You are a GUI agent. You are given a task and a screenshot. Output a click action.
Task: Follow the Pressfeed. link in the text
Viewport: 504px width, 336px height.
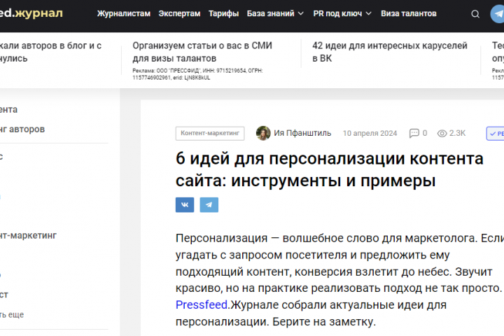203,304
